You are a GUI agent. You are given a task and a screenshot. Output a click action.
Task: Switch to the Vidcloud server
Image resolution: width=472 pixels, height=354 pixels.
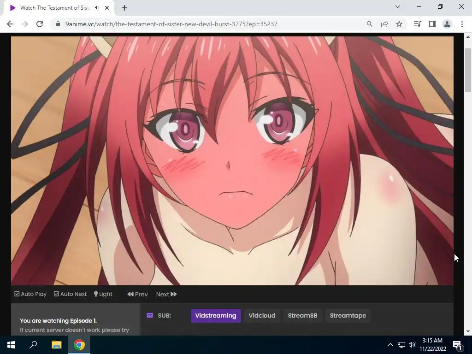[262, 315]
